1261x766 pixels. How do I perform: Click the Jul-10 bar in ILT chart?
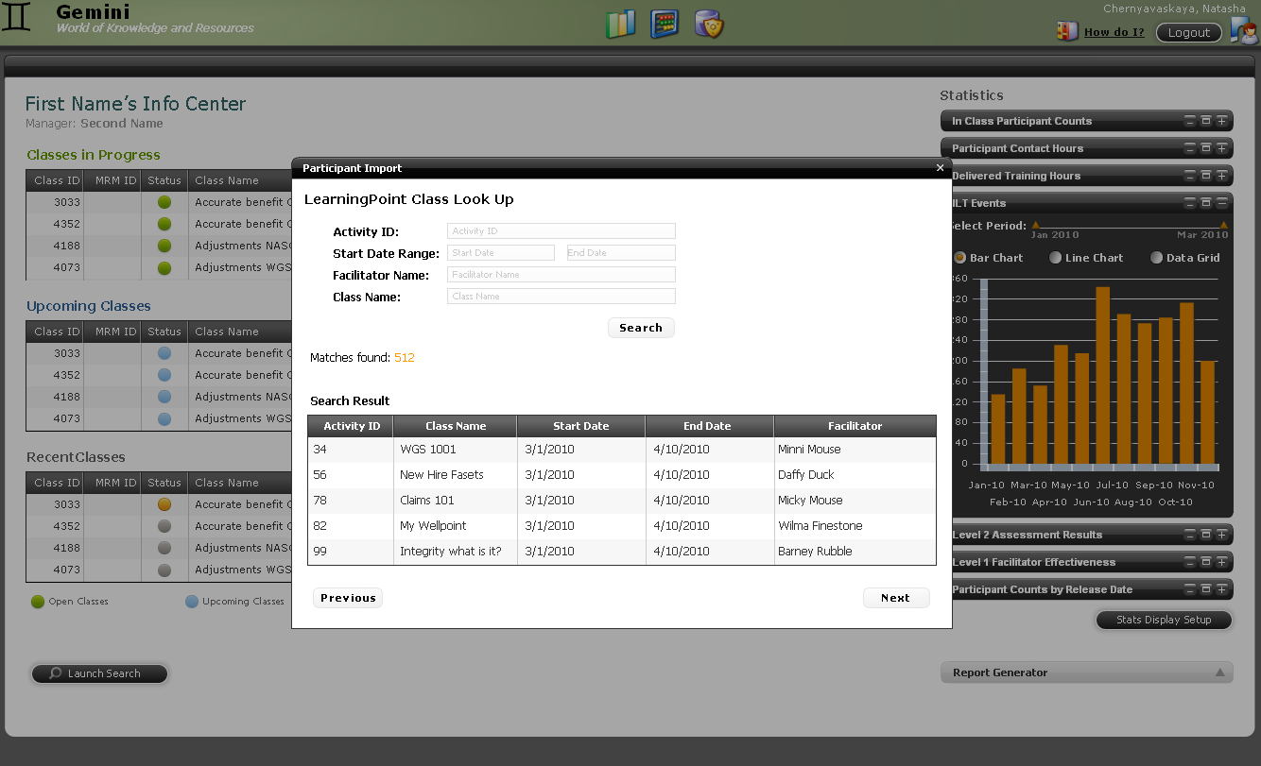pos(1102,376)
